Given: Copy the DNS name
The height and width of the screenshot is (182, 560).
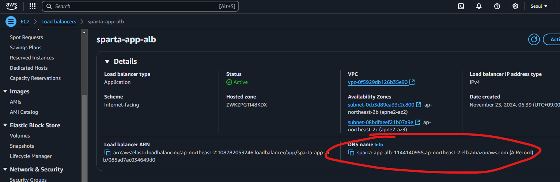Looking at the screenshot, I should pos(351,152).
